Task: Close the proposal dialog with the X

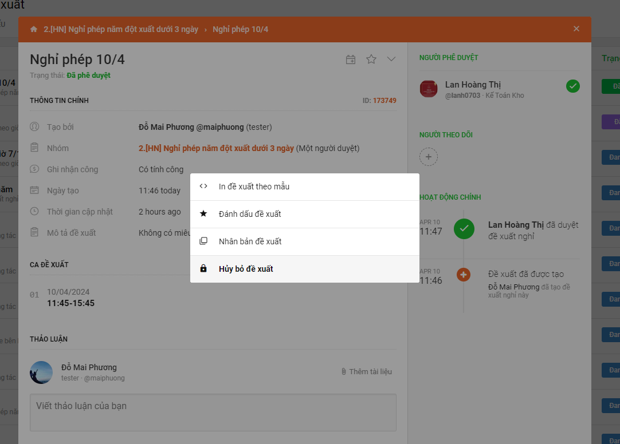Action: click(x=576, y=29)
